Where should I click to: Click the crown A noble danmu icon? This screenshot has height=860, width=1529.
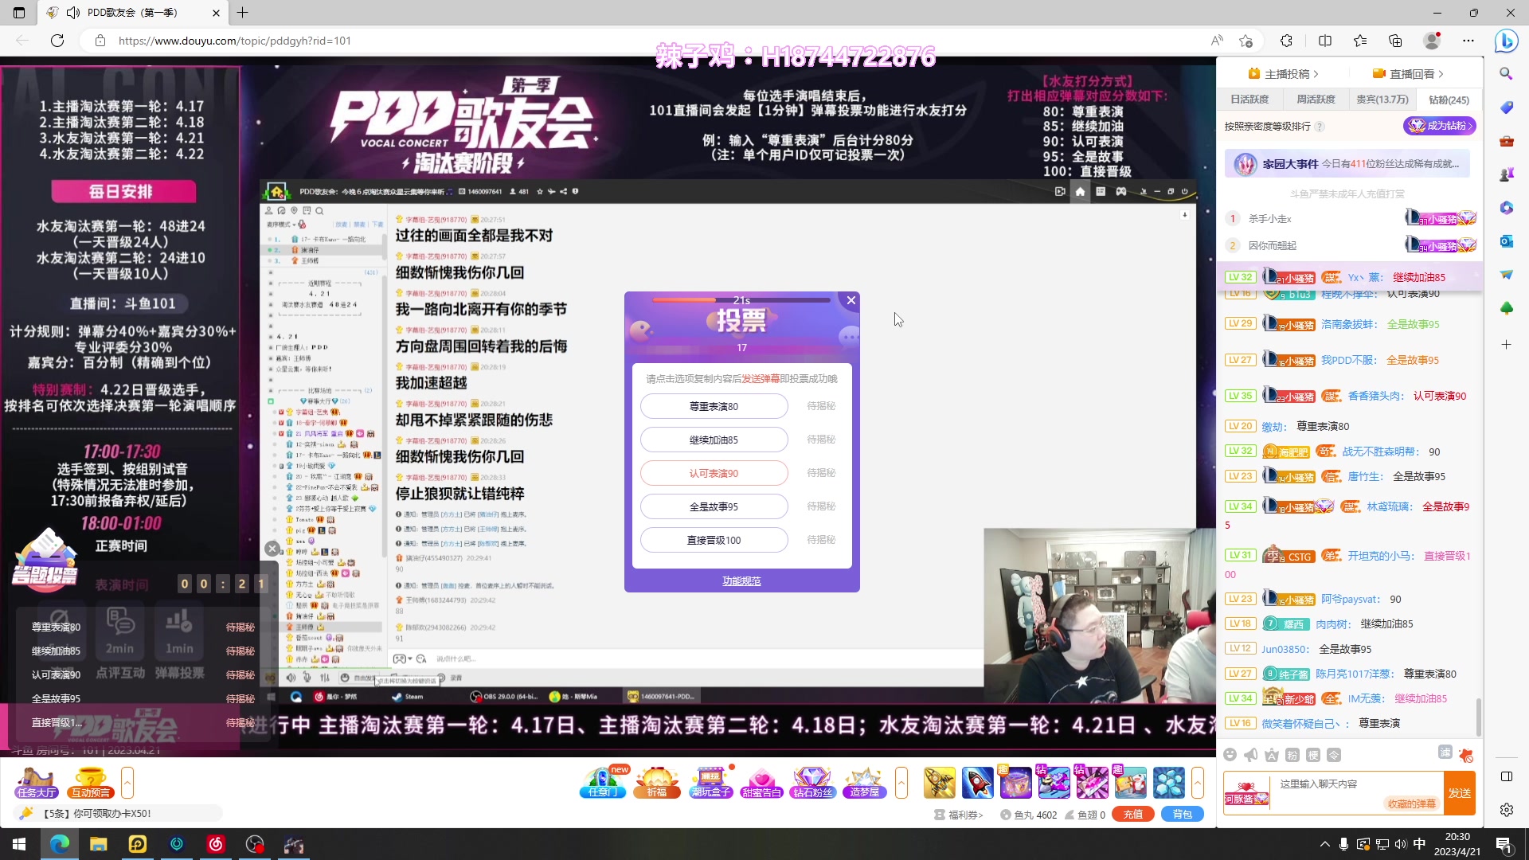coord(1272,755)
